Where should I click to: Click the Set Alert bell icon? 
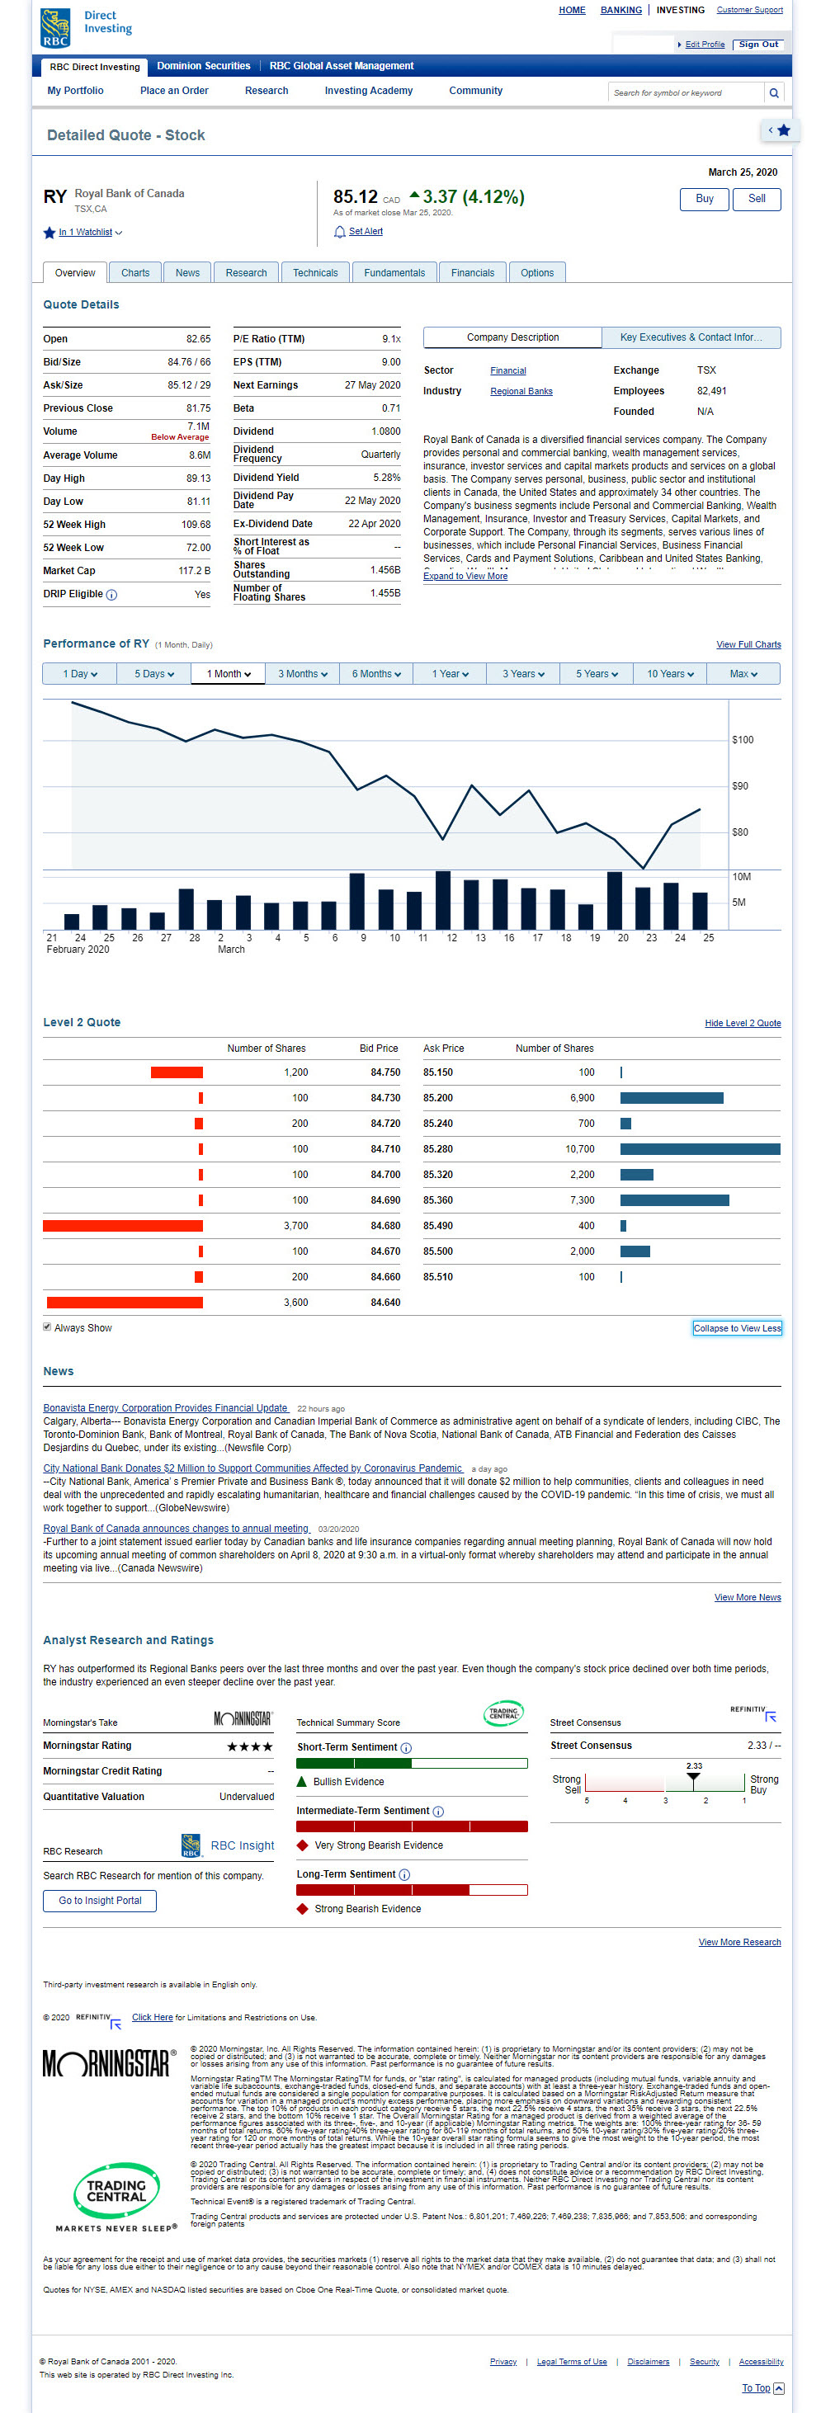(x=339, y=231)
